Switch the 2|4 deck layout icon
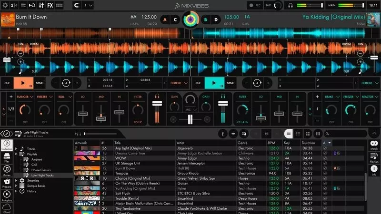 click(x=14, y=5)
